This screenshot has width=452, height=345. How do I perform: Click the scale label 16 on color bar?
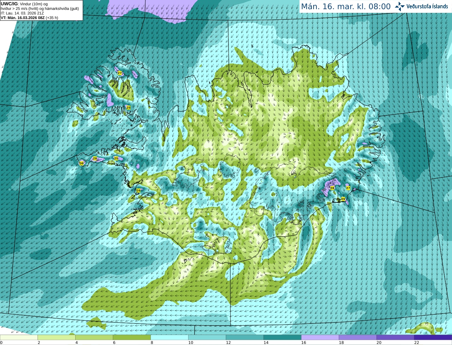[x=304, y=343]
